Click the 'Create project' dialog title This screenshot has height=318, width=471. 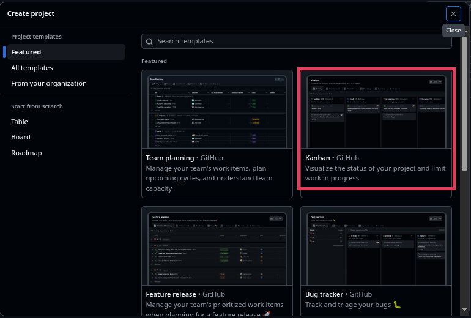(31, 13)
